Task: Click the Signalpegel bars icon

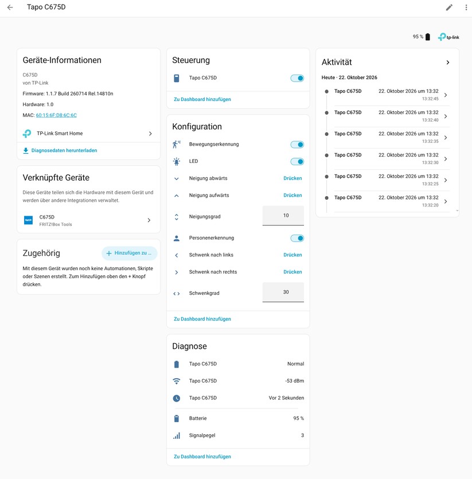Action: tap(176, 435)
